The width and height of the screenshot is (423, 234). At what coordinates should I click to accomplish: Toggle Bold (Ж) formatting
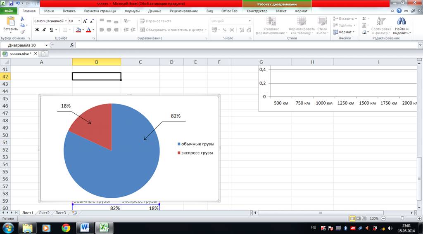[x=37, y=30]
